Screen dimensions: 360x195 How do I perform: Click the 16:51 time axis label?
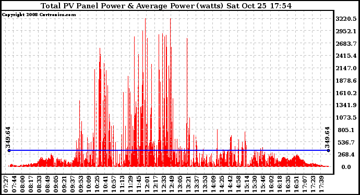point(296,184)
